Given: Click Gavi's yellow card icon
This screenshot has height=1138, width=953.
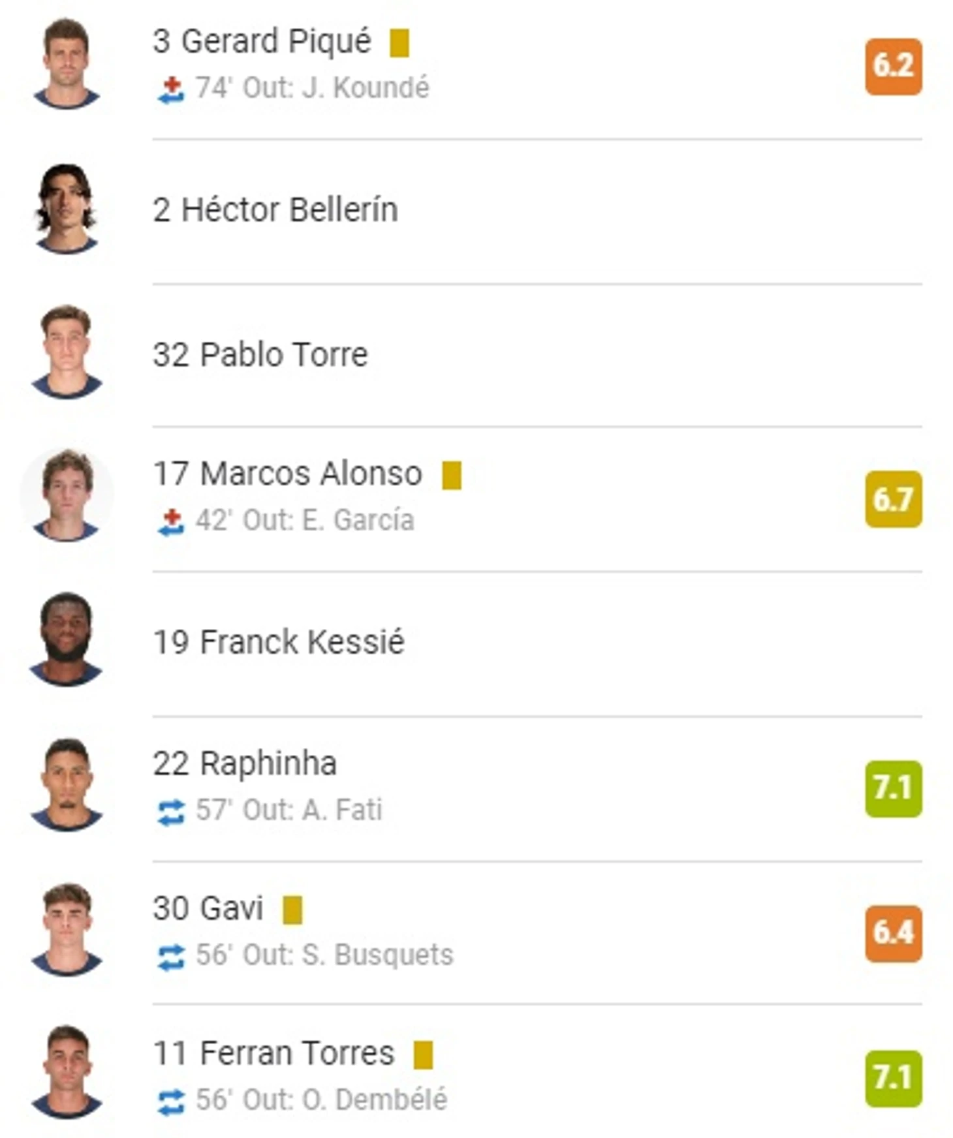Looking at the screenshot, I should click(292, 910).
